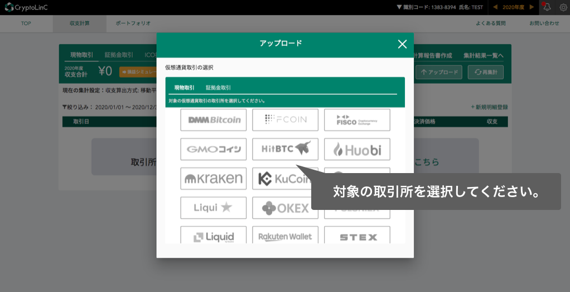Open the settings gear icon

[563, 7]
